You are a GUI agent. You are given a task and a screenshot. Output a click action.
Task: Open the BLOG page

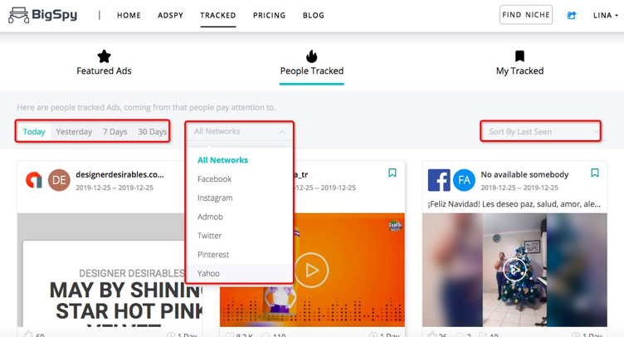click(x=313, y=15)
